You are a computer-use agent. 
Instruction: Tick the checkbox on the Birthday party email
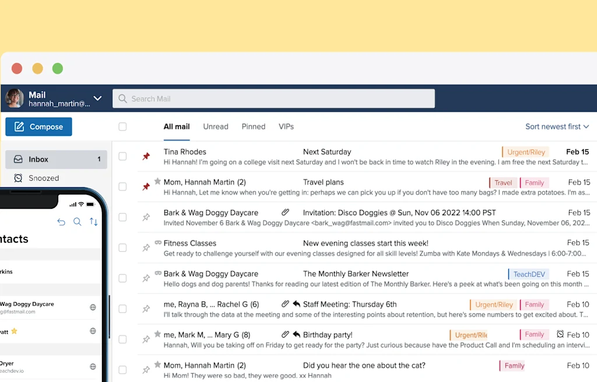[x=122, y=339]
